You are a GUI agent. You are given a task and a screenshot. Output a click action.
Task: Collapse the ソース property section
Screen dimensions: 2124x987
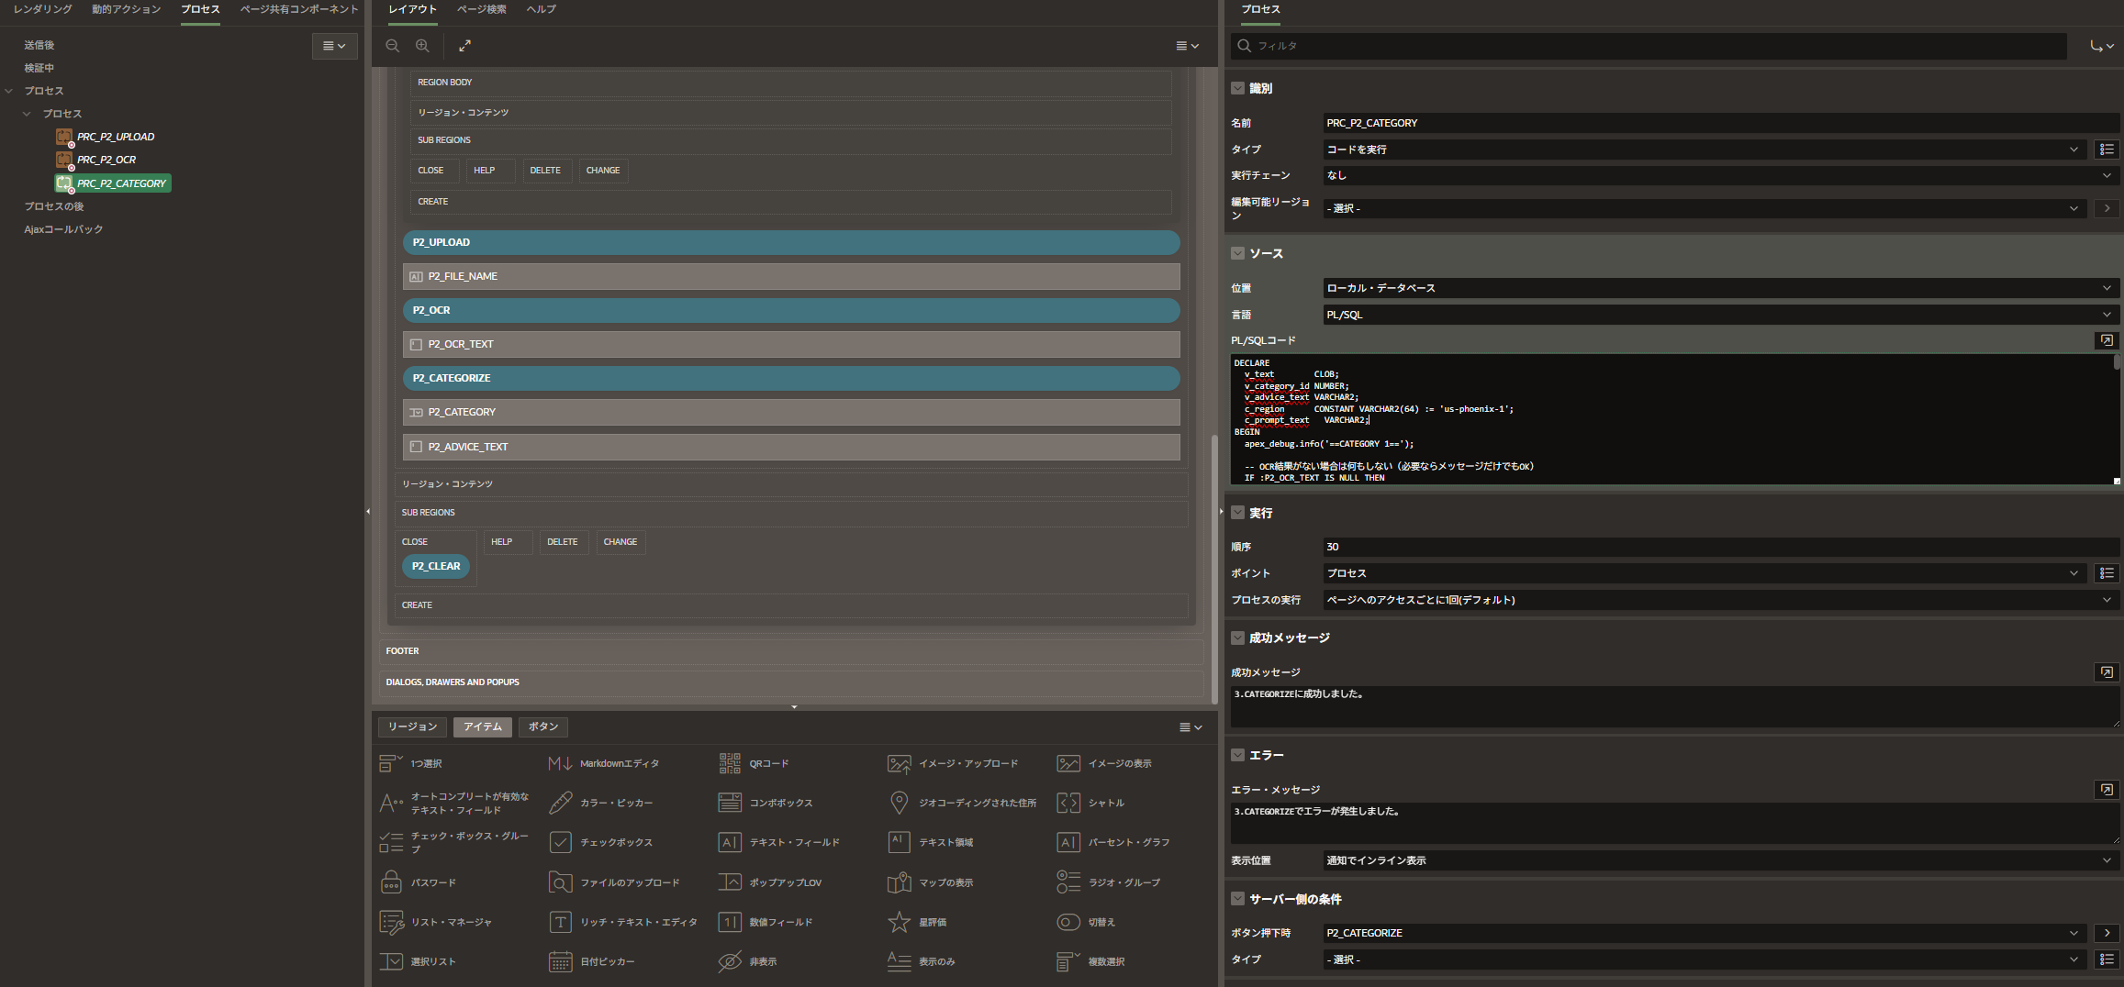[1238, 253]
